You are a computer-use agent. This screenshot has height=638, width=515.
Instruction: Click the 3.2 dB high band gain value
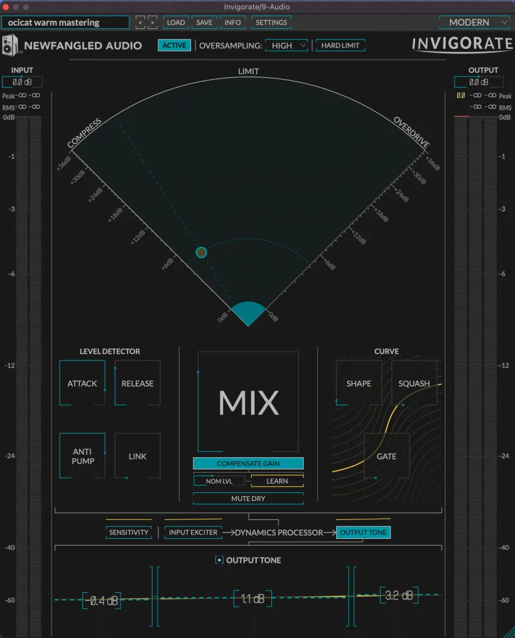(x=399, y=596)
